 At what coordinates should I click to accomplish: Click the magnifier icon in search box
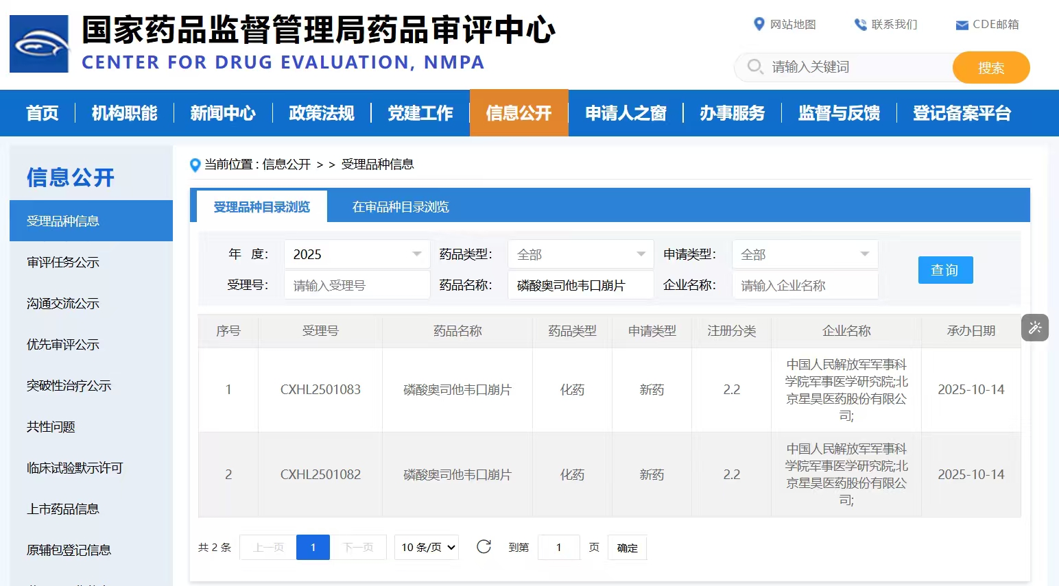tap(755, 66)
